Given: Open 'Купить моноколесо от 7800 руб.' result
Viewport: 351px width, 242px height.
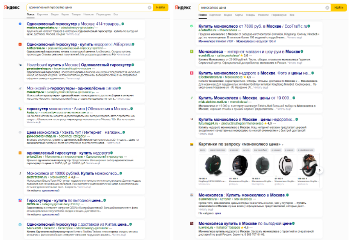Looking at the screenshot, I should pos(253,26).
